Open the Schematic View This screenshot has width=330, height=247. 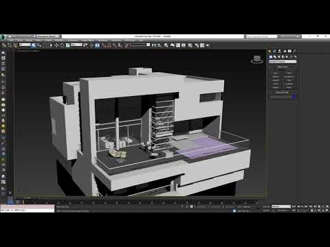tap(184, 45)
